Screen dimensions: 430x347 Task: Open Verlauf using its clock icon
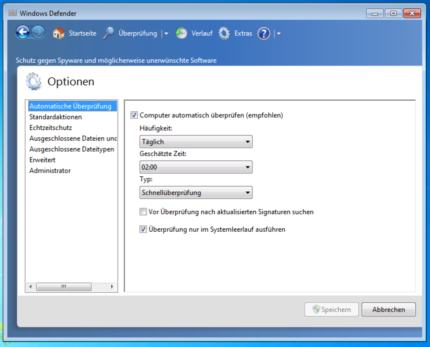point(181,33)
